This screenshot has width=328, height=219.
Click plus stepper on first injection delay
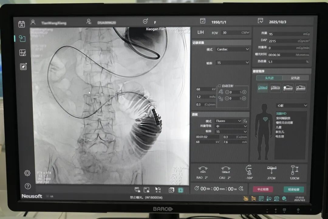pyautogui.click(x=244, y=92)
